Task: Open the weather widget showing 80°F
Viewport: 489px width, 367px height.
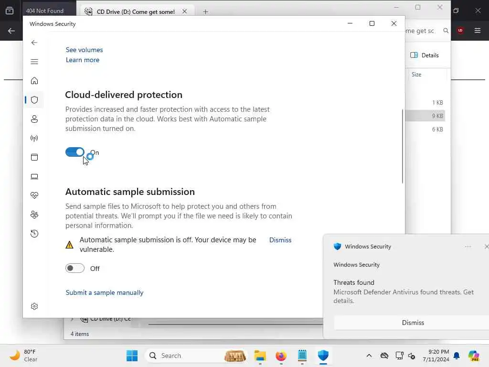Action: point(23,356)
